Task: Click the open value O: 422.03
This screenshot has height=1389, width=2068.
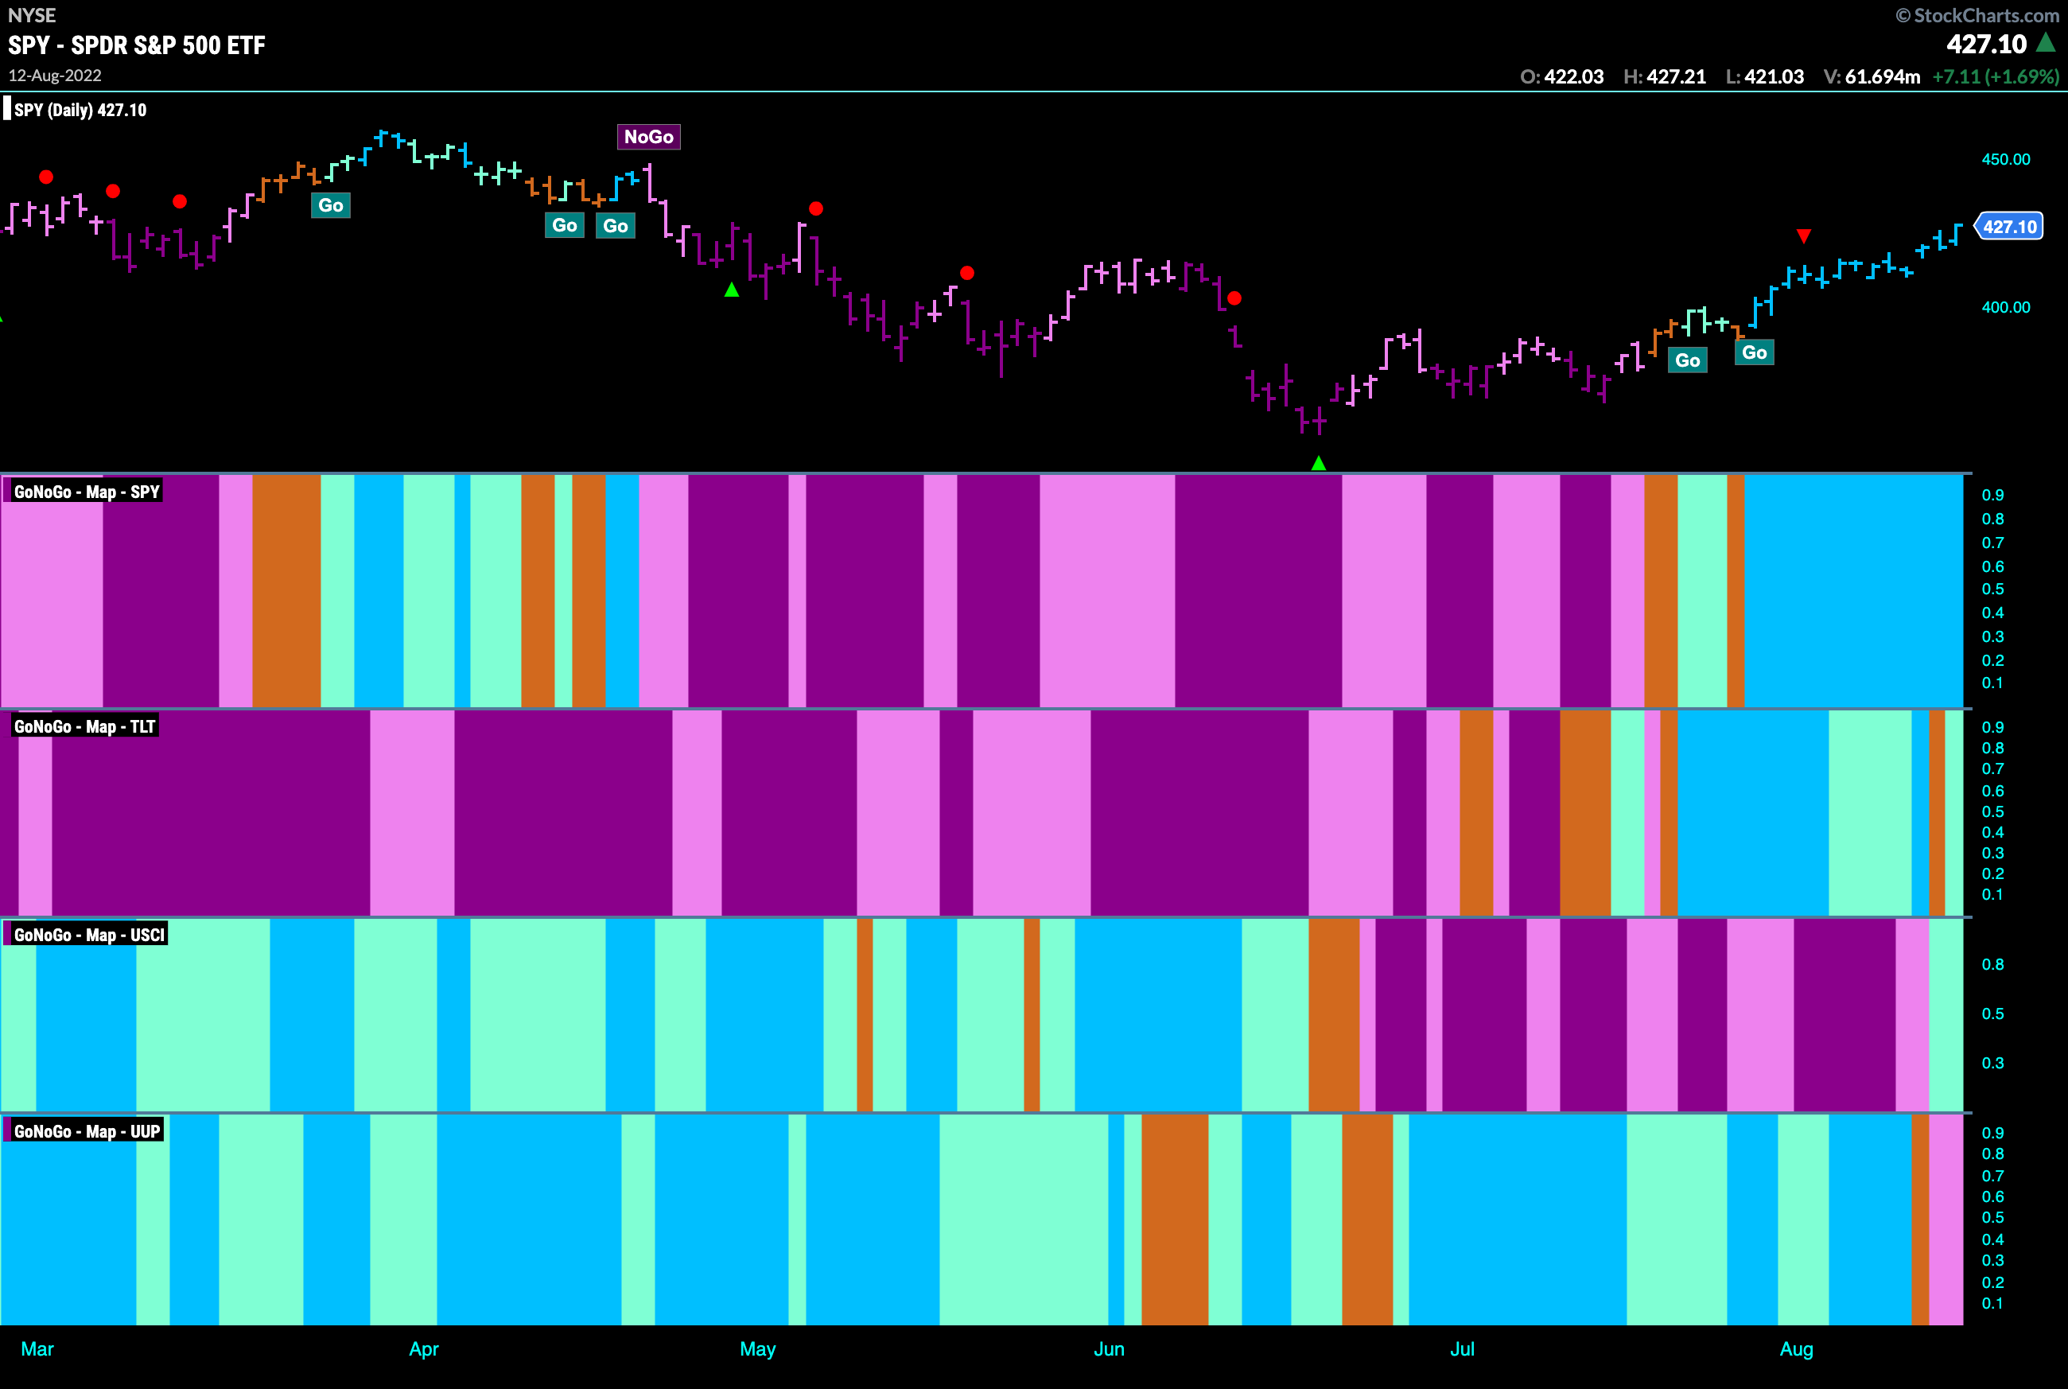Action: pyautogui.click(x=1562, y=77)
